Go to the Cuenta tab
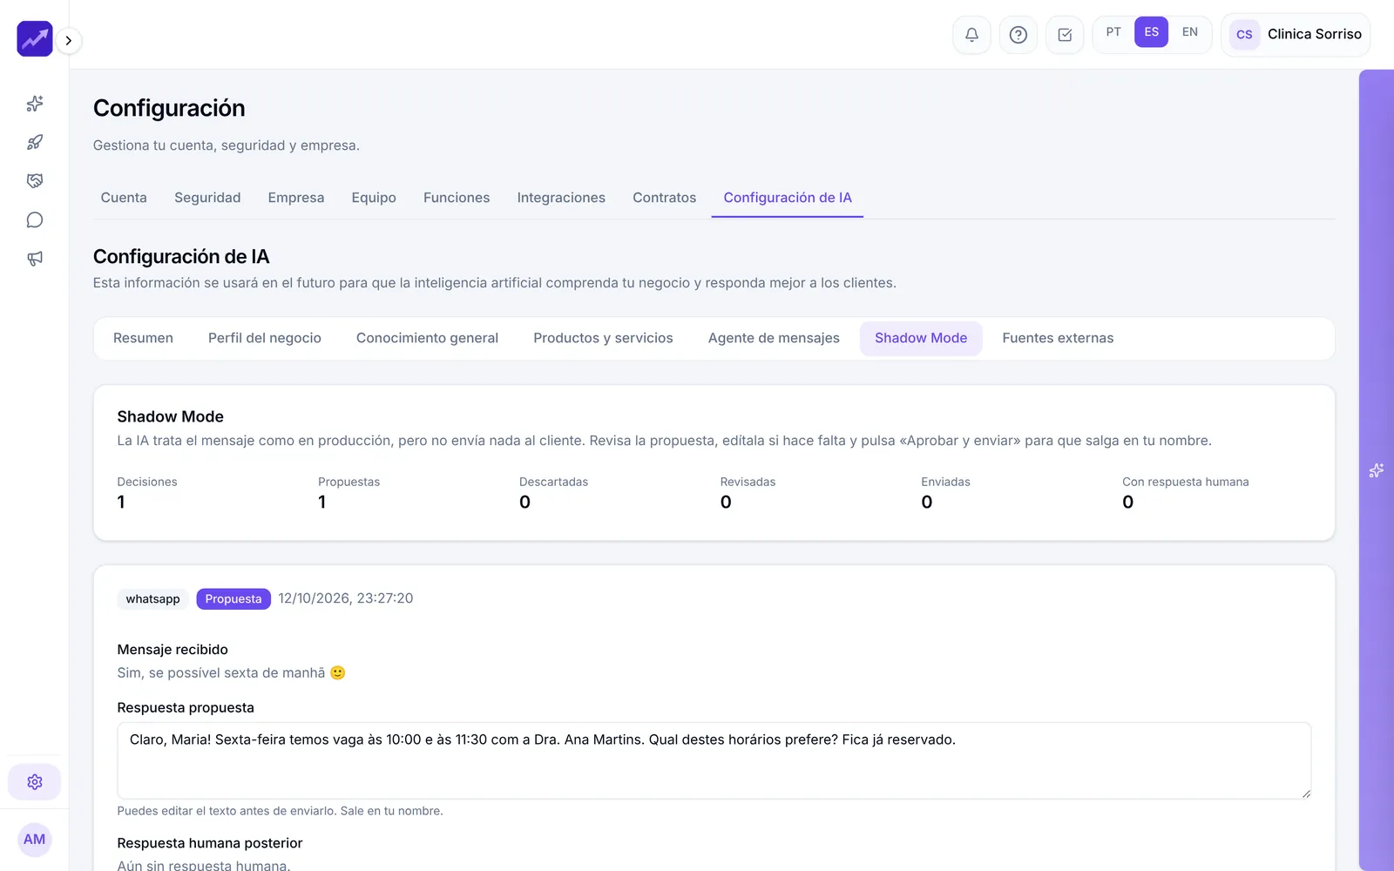 124,198
